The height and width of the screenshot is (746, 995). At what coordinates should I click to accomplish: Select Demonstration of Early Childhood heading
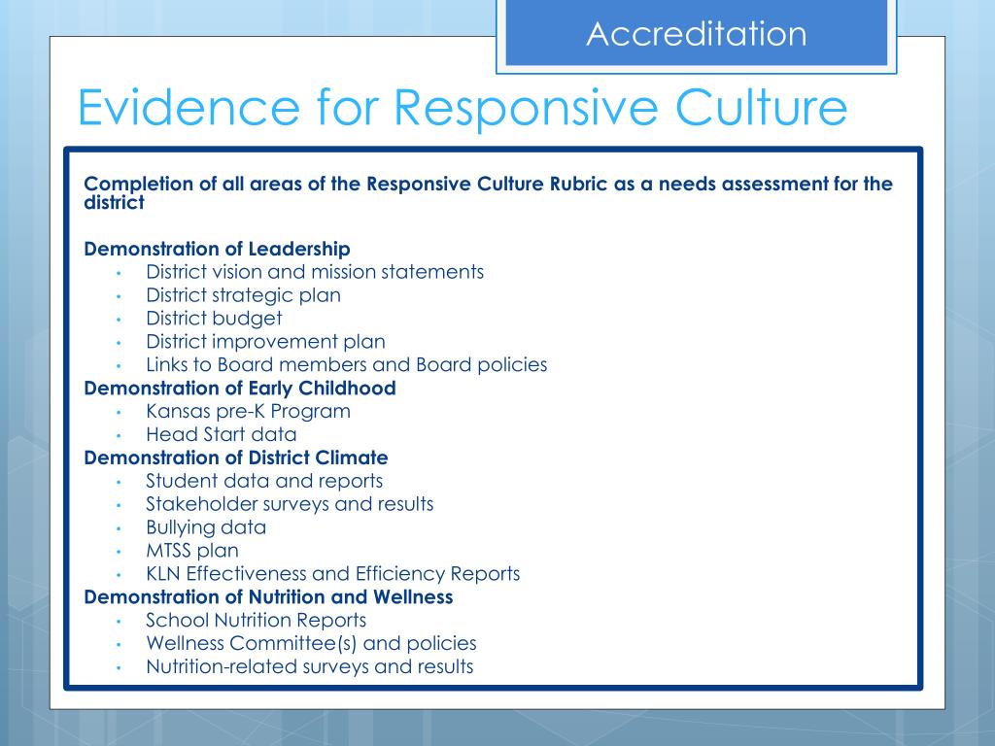[x=240, y=389]
